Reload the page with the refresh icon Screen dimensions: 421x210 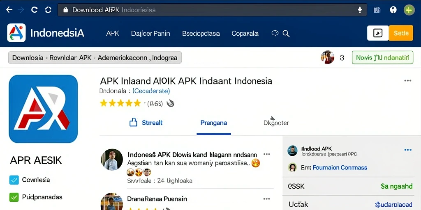tap(35, 10)
